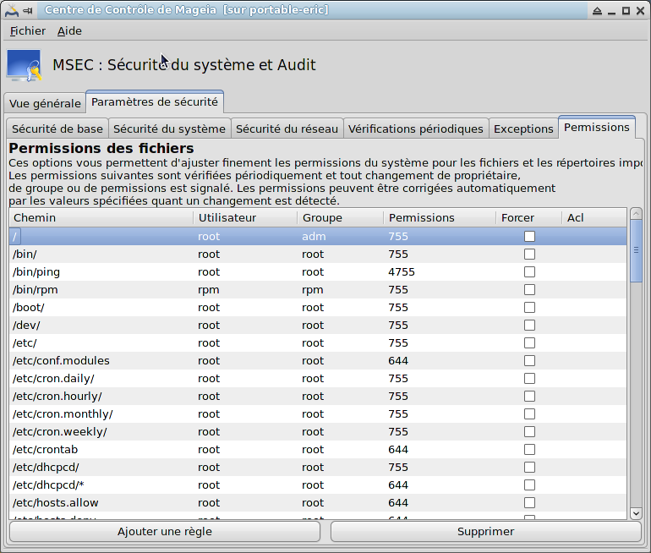The image size is (651, 553).
Task: Select the /etc/crontab path entry
Action: click(46, 450)
